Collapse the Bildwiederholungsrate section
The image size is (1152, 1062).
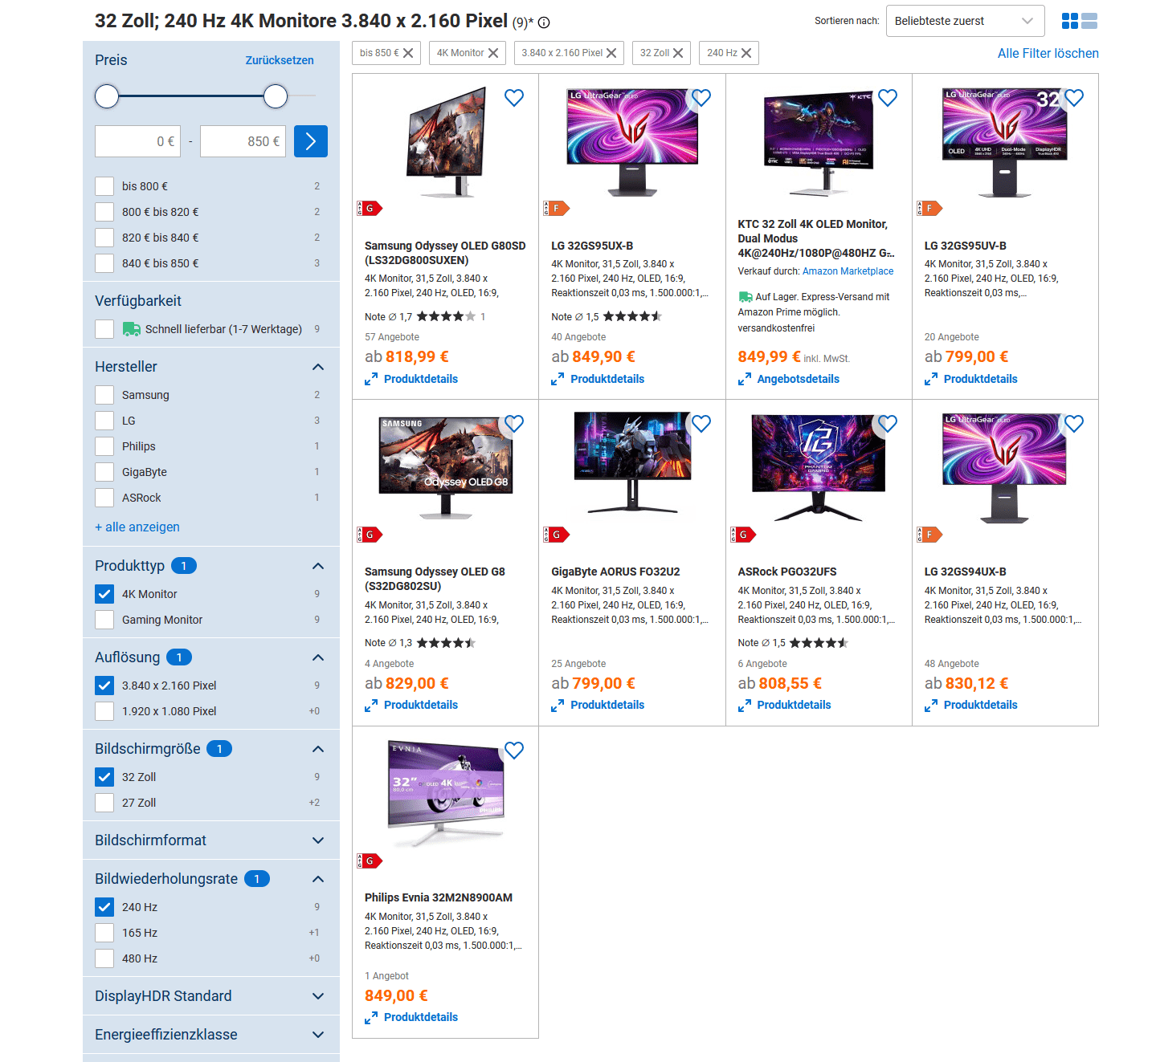coord(318,879)
